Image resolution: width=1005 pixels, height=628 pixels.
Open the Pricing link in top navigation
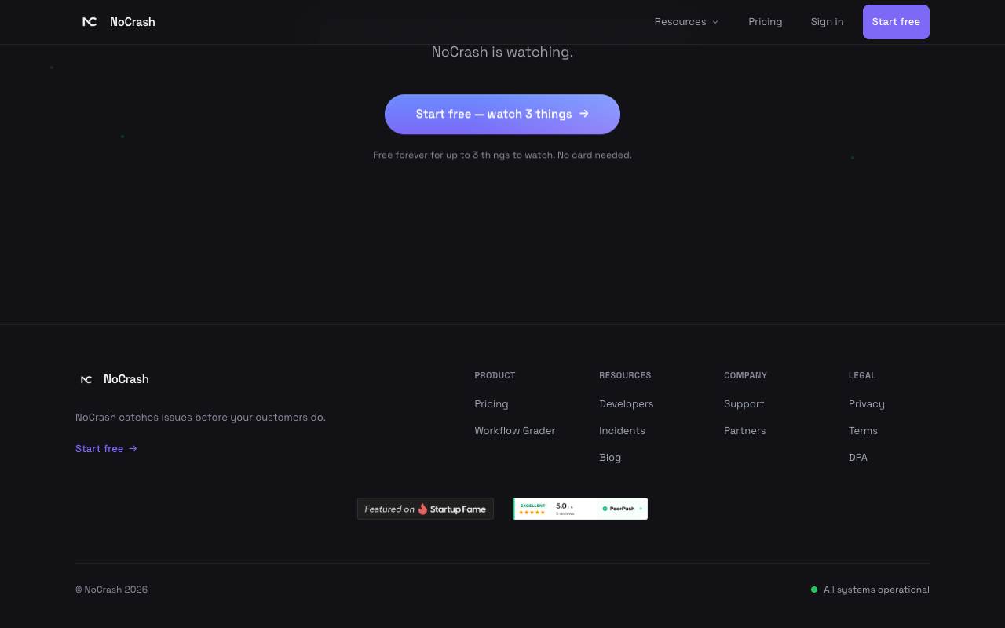pos(766,22)
